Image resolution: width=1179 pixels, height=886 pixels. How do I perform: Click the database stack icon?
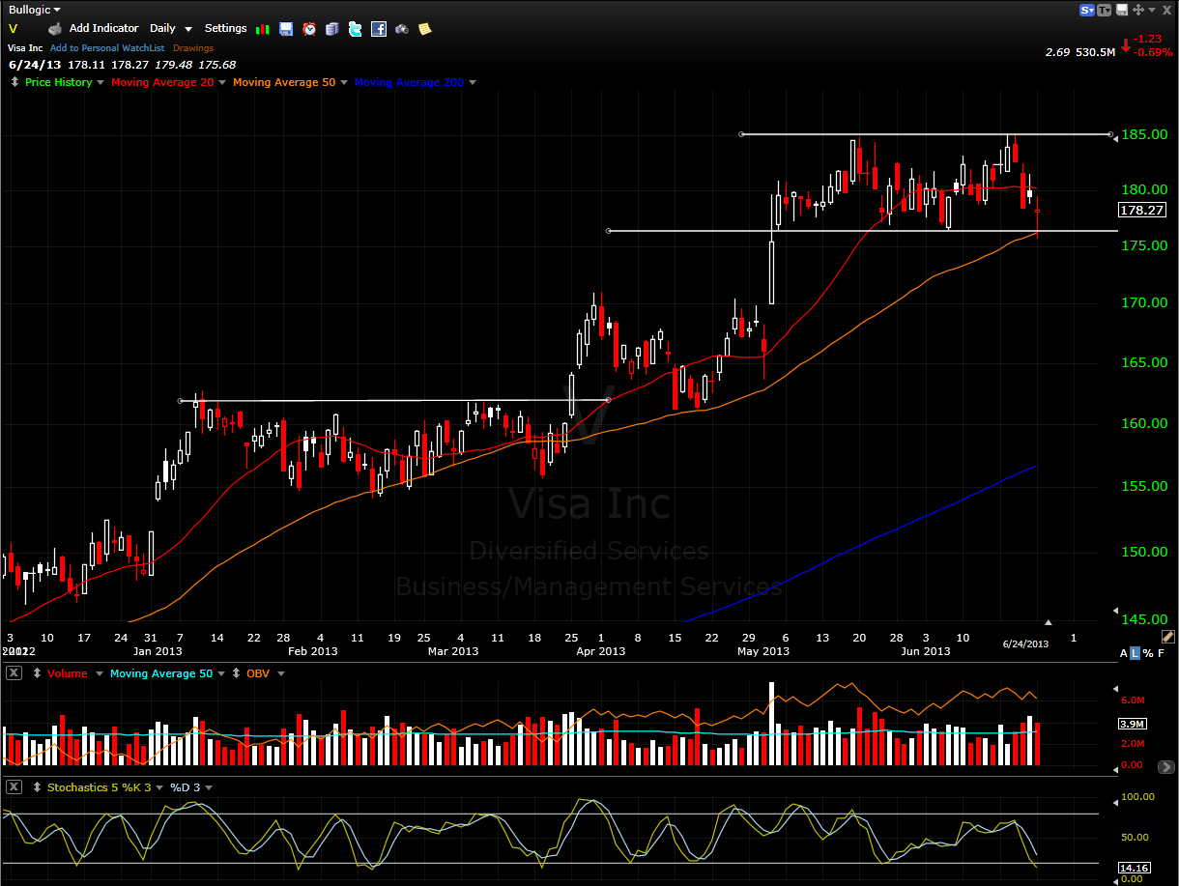[x=332, y=29]
